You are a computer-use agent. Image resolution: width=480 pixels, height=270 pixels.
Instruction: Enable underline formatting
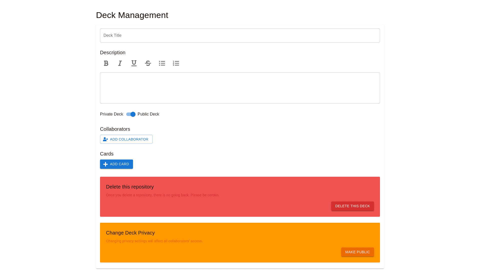134,63
